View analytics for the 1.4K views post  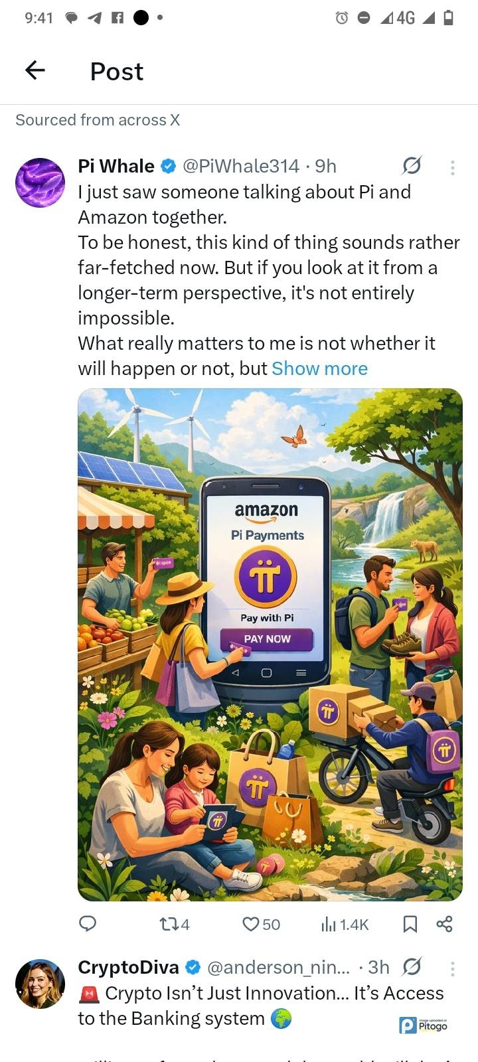click(345, 924)
